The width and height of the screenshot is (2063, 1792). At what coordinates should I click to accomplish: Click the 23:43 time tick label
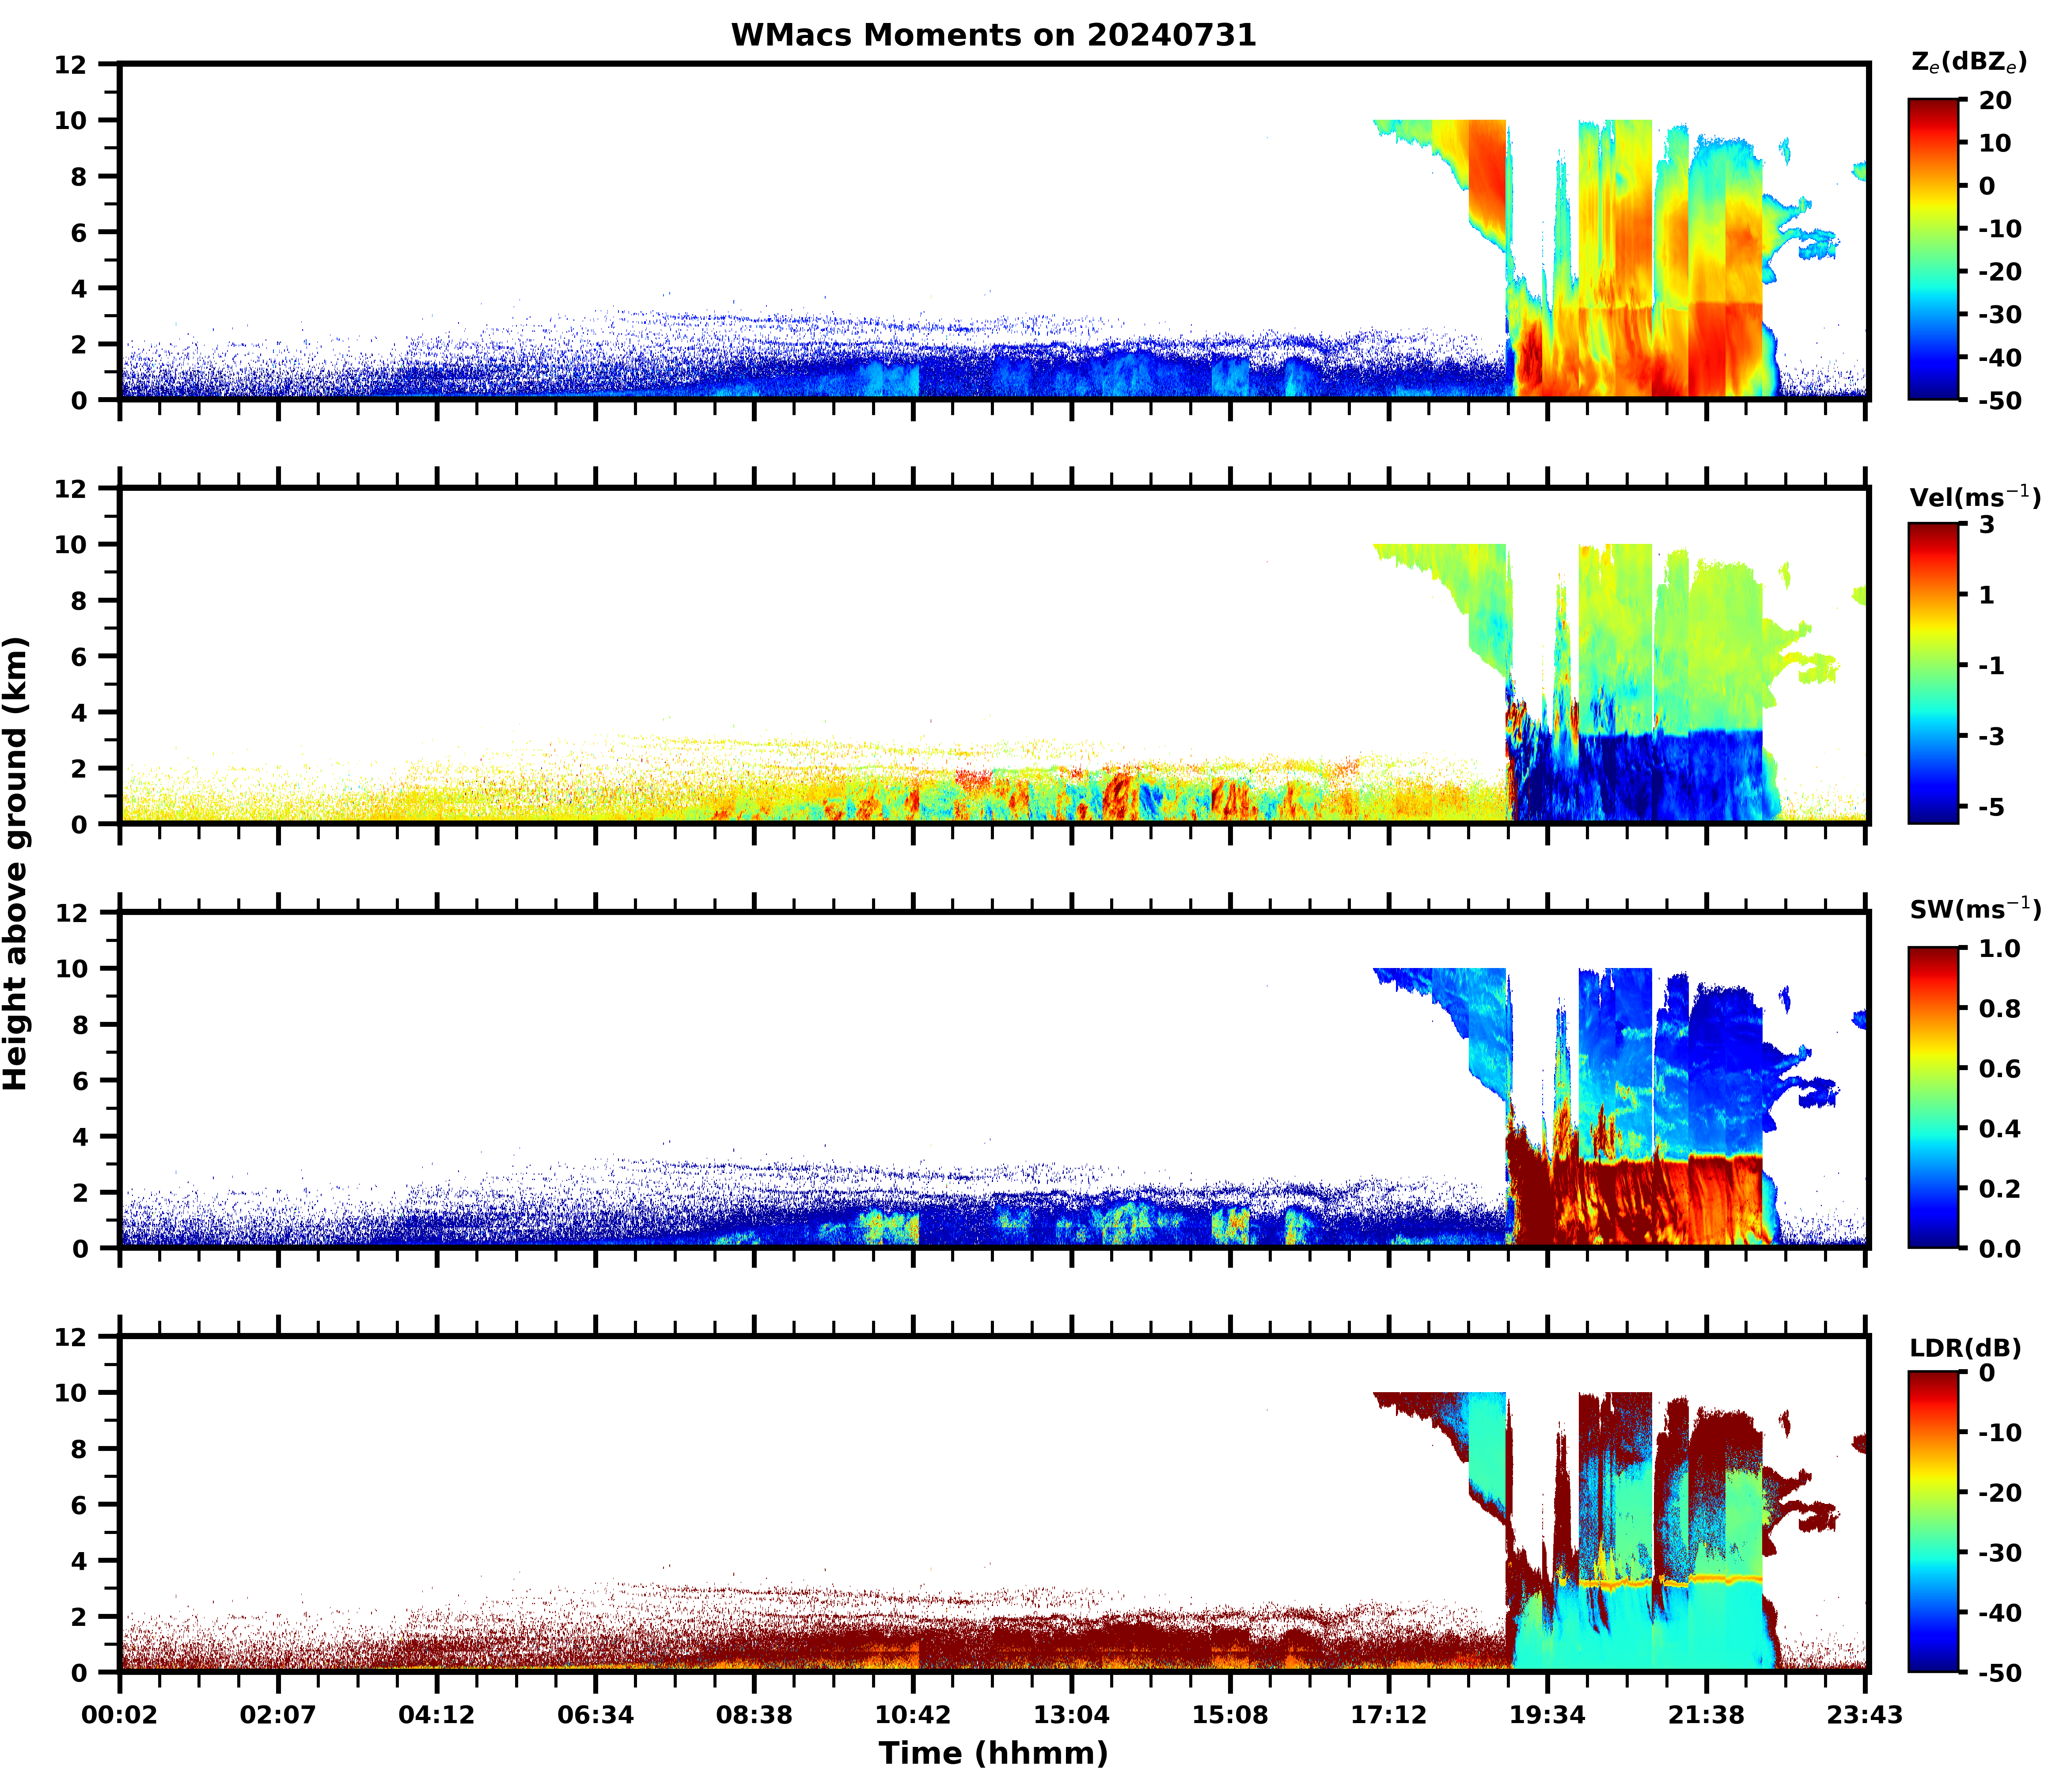(1864, 1715)
